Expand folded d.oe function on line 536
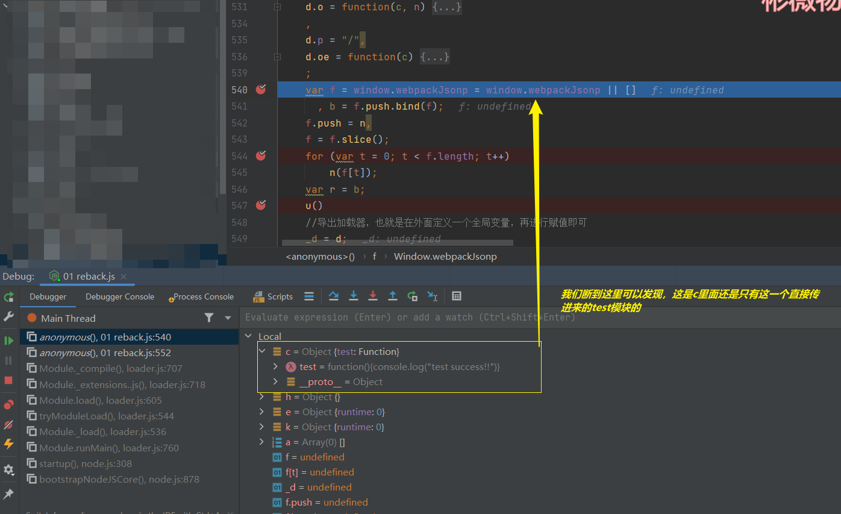The image size is (841, 514). click(x=277, y=57)
